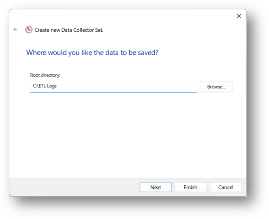Image resolution: width=269 pixels, height=219 pixels.
Task: Click the gray footer bar left of Next
Action: click(74, 187)
